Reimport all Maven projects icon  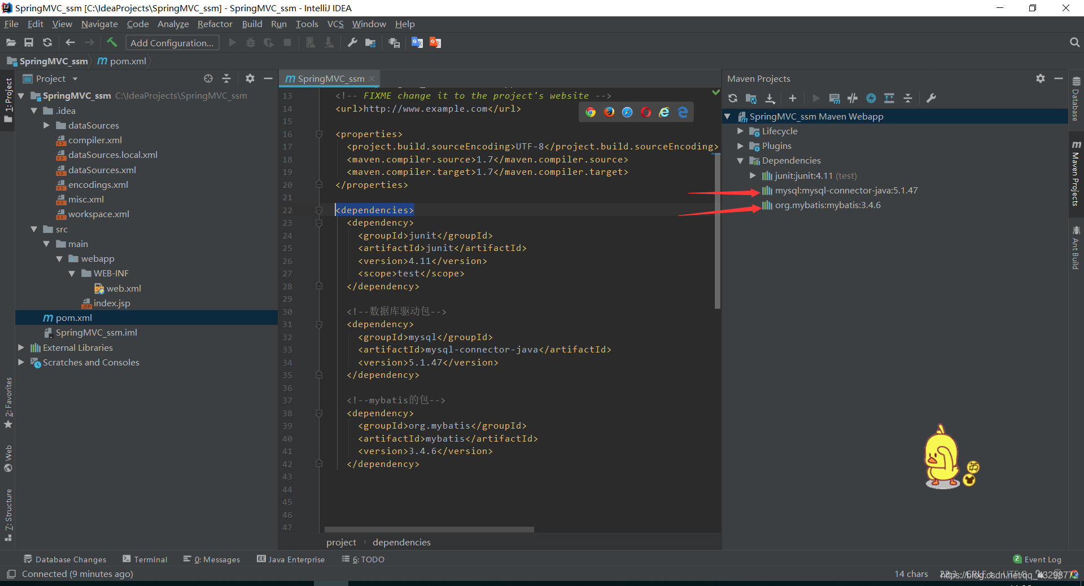pos(733,98)
